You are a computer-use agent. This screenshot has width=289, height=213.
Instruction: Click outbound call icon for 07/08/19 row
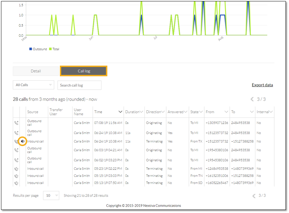17,123
